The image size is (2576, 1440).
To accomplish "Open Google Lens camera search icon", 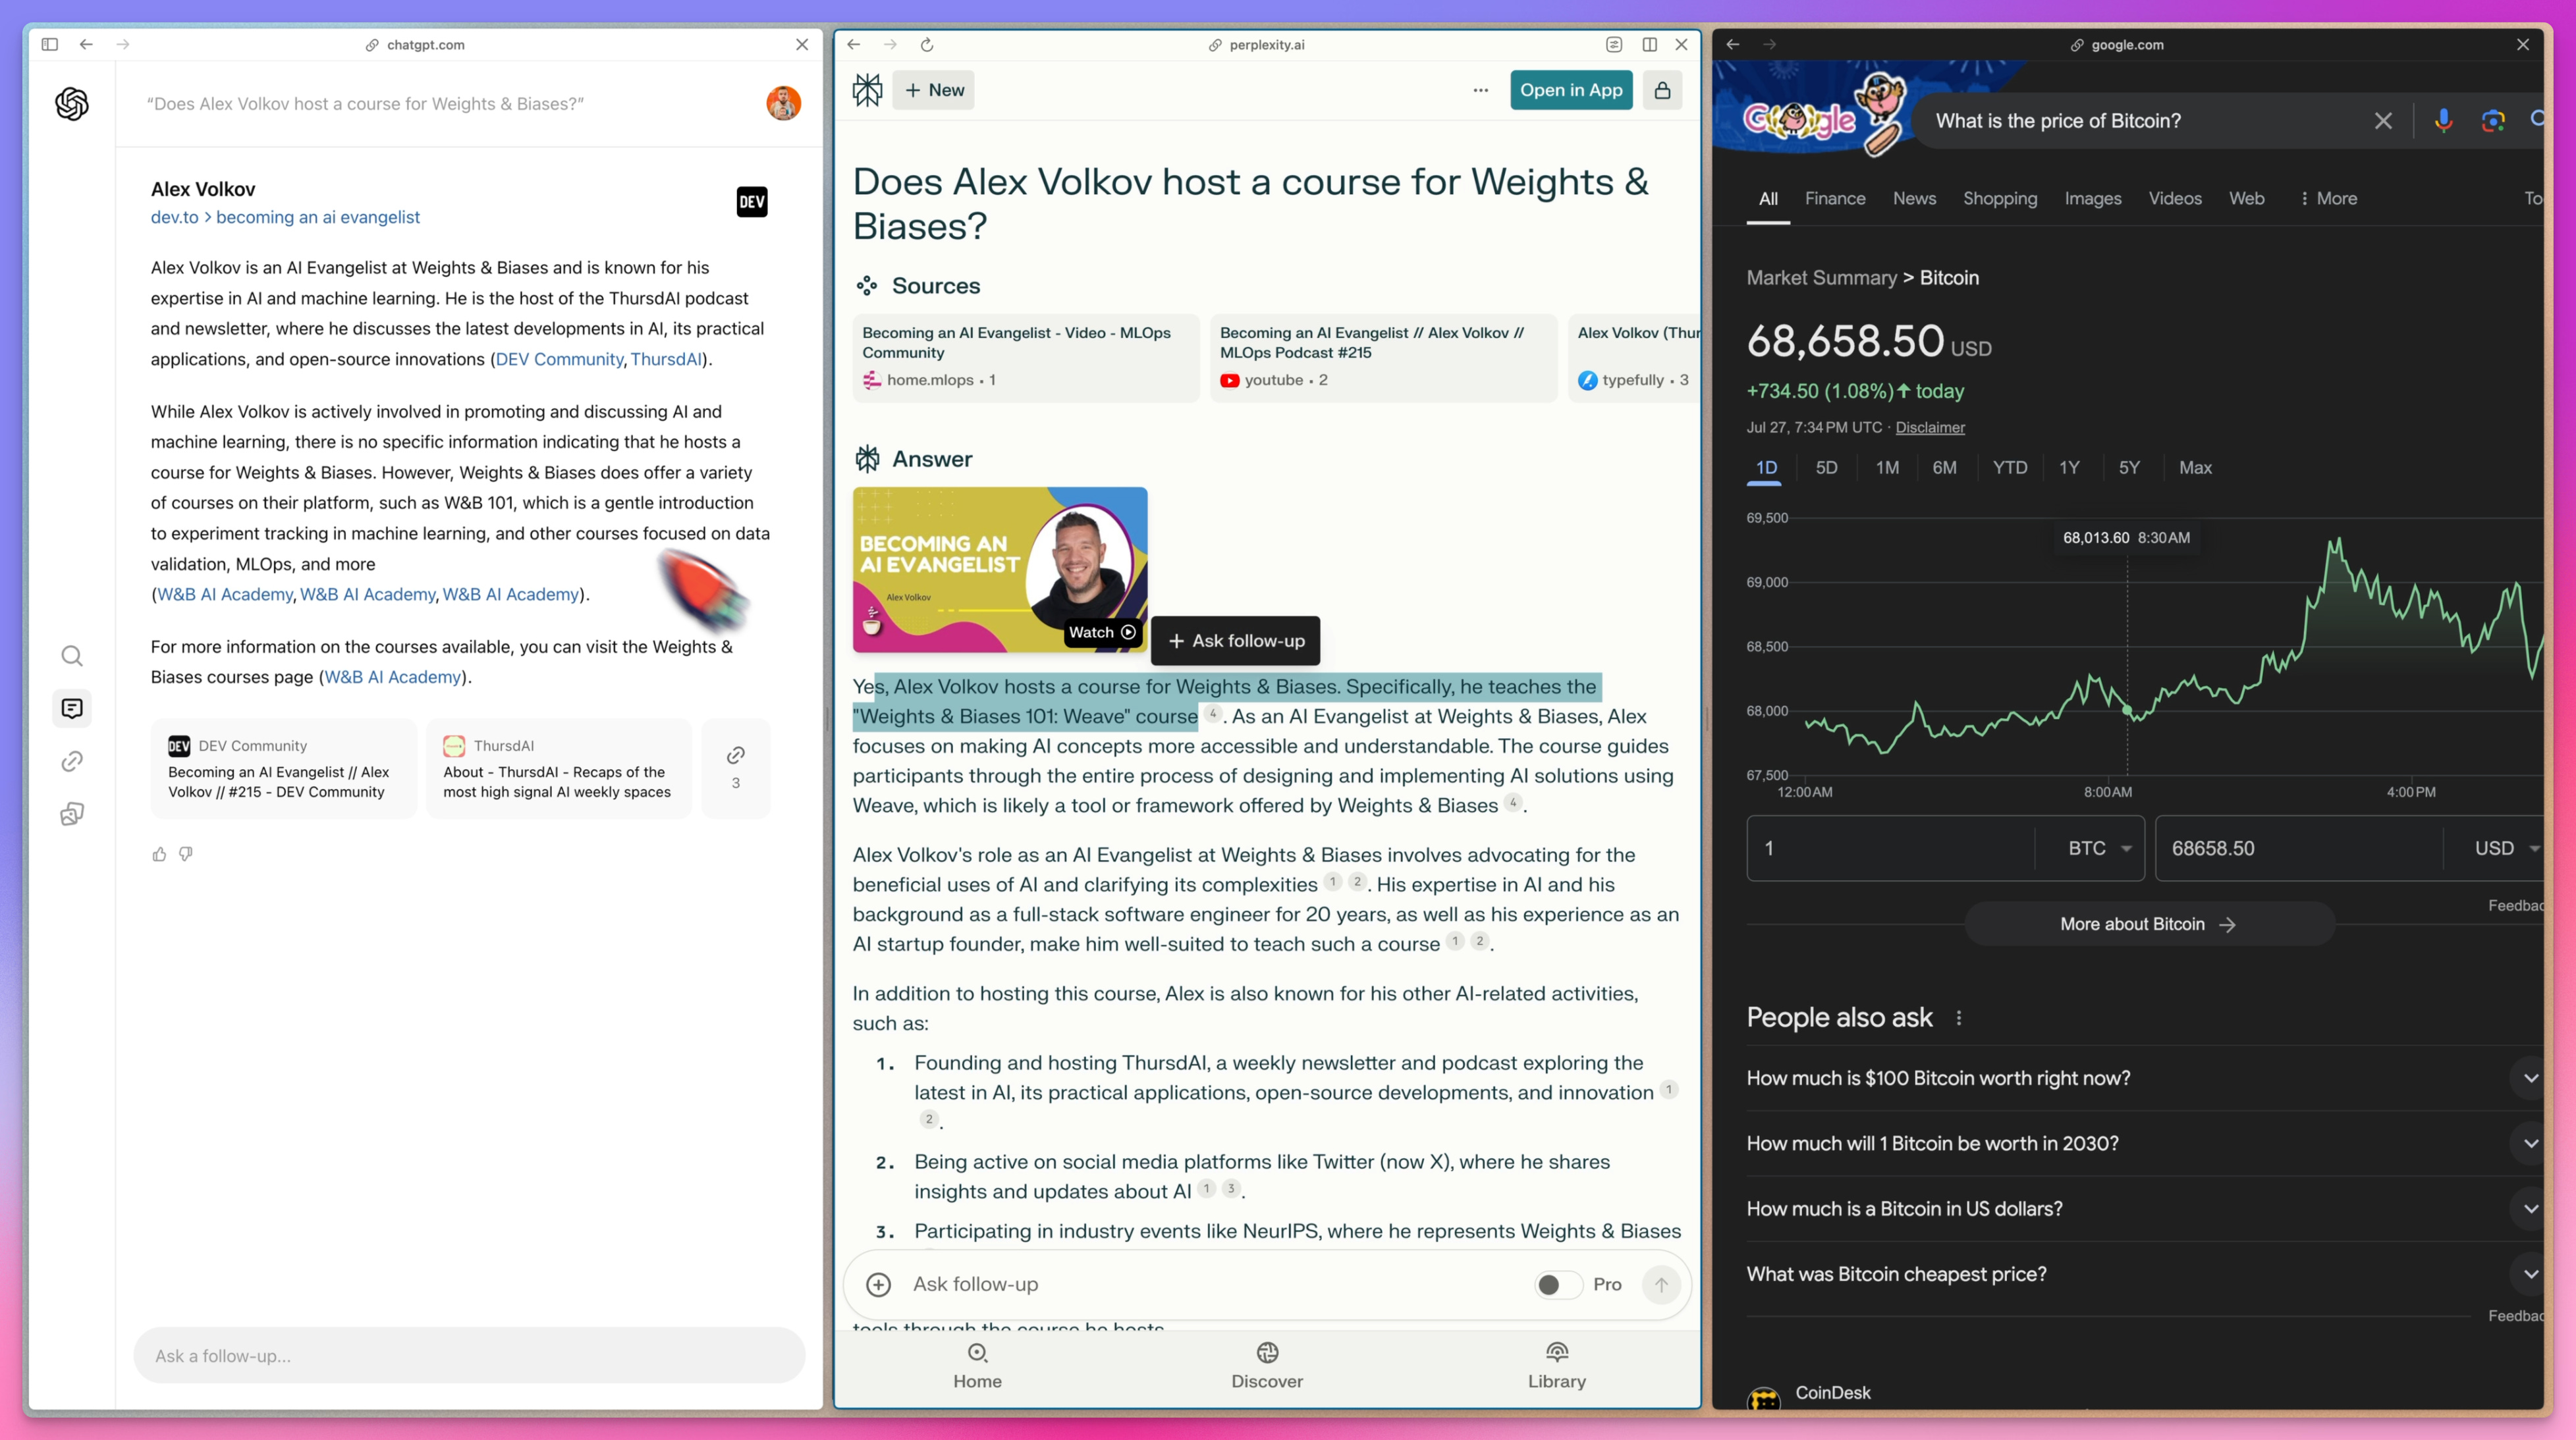I will 2493,121.
